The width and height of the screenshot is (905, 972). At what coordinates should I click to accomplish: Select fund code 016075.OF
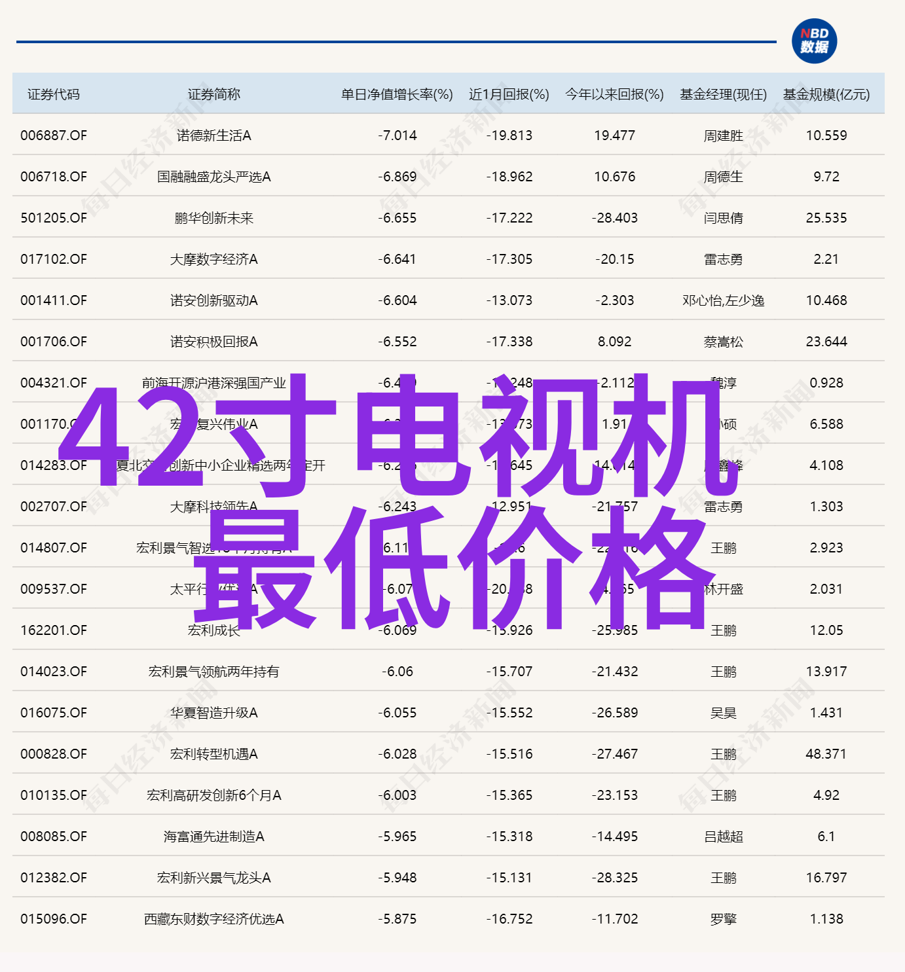(x=54, y=713)
